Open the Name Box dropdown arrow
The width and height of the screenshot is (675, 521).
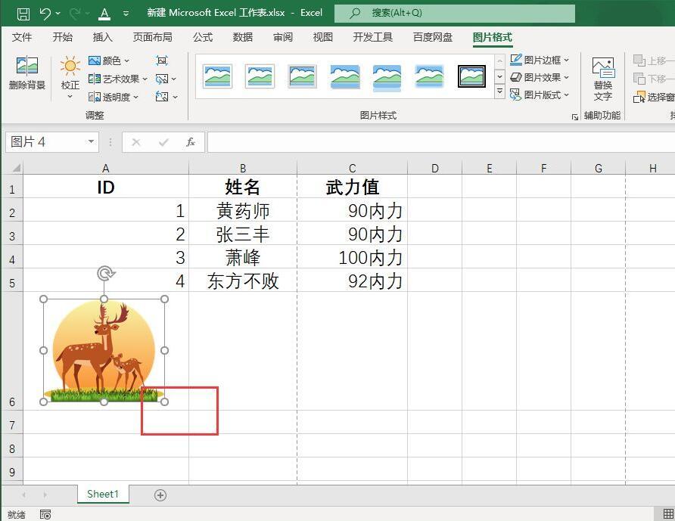tap(91, 141)
